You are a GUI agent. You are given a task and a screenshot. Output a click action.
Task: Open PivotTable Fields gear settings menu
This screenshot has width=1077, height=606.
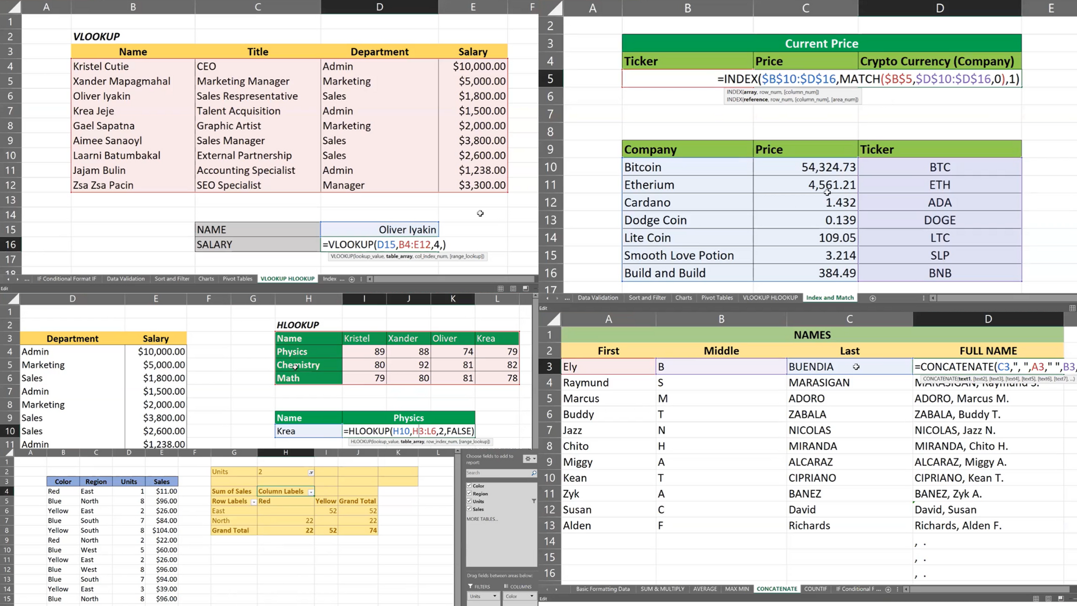[529, 459]
